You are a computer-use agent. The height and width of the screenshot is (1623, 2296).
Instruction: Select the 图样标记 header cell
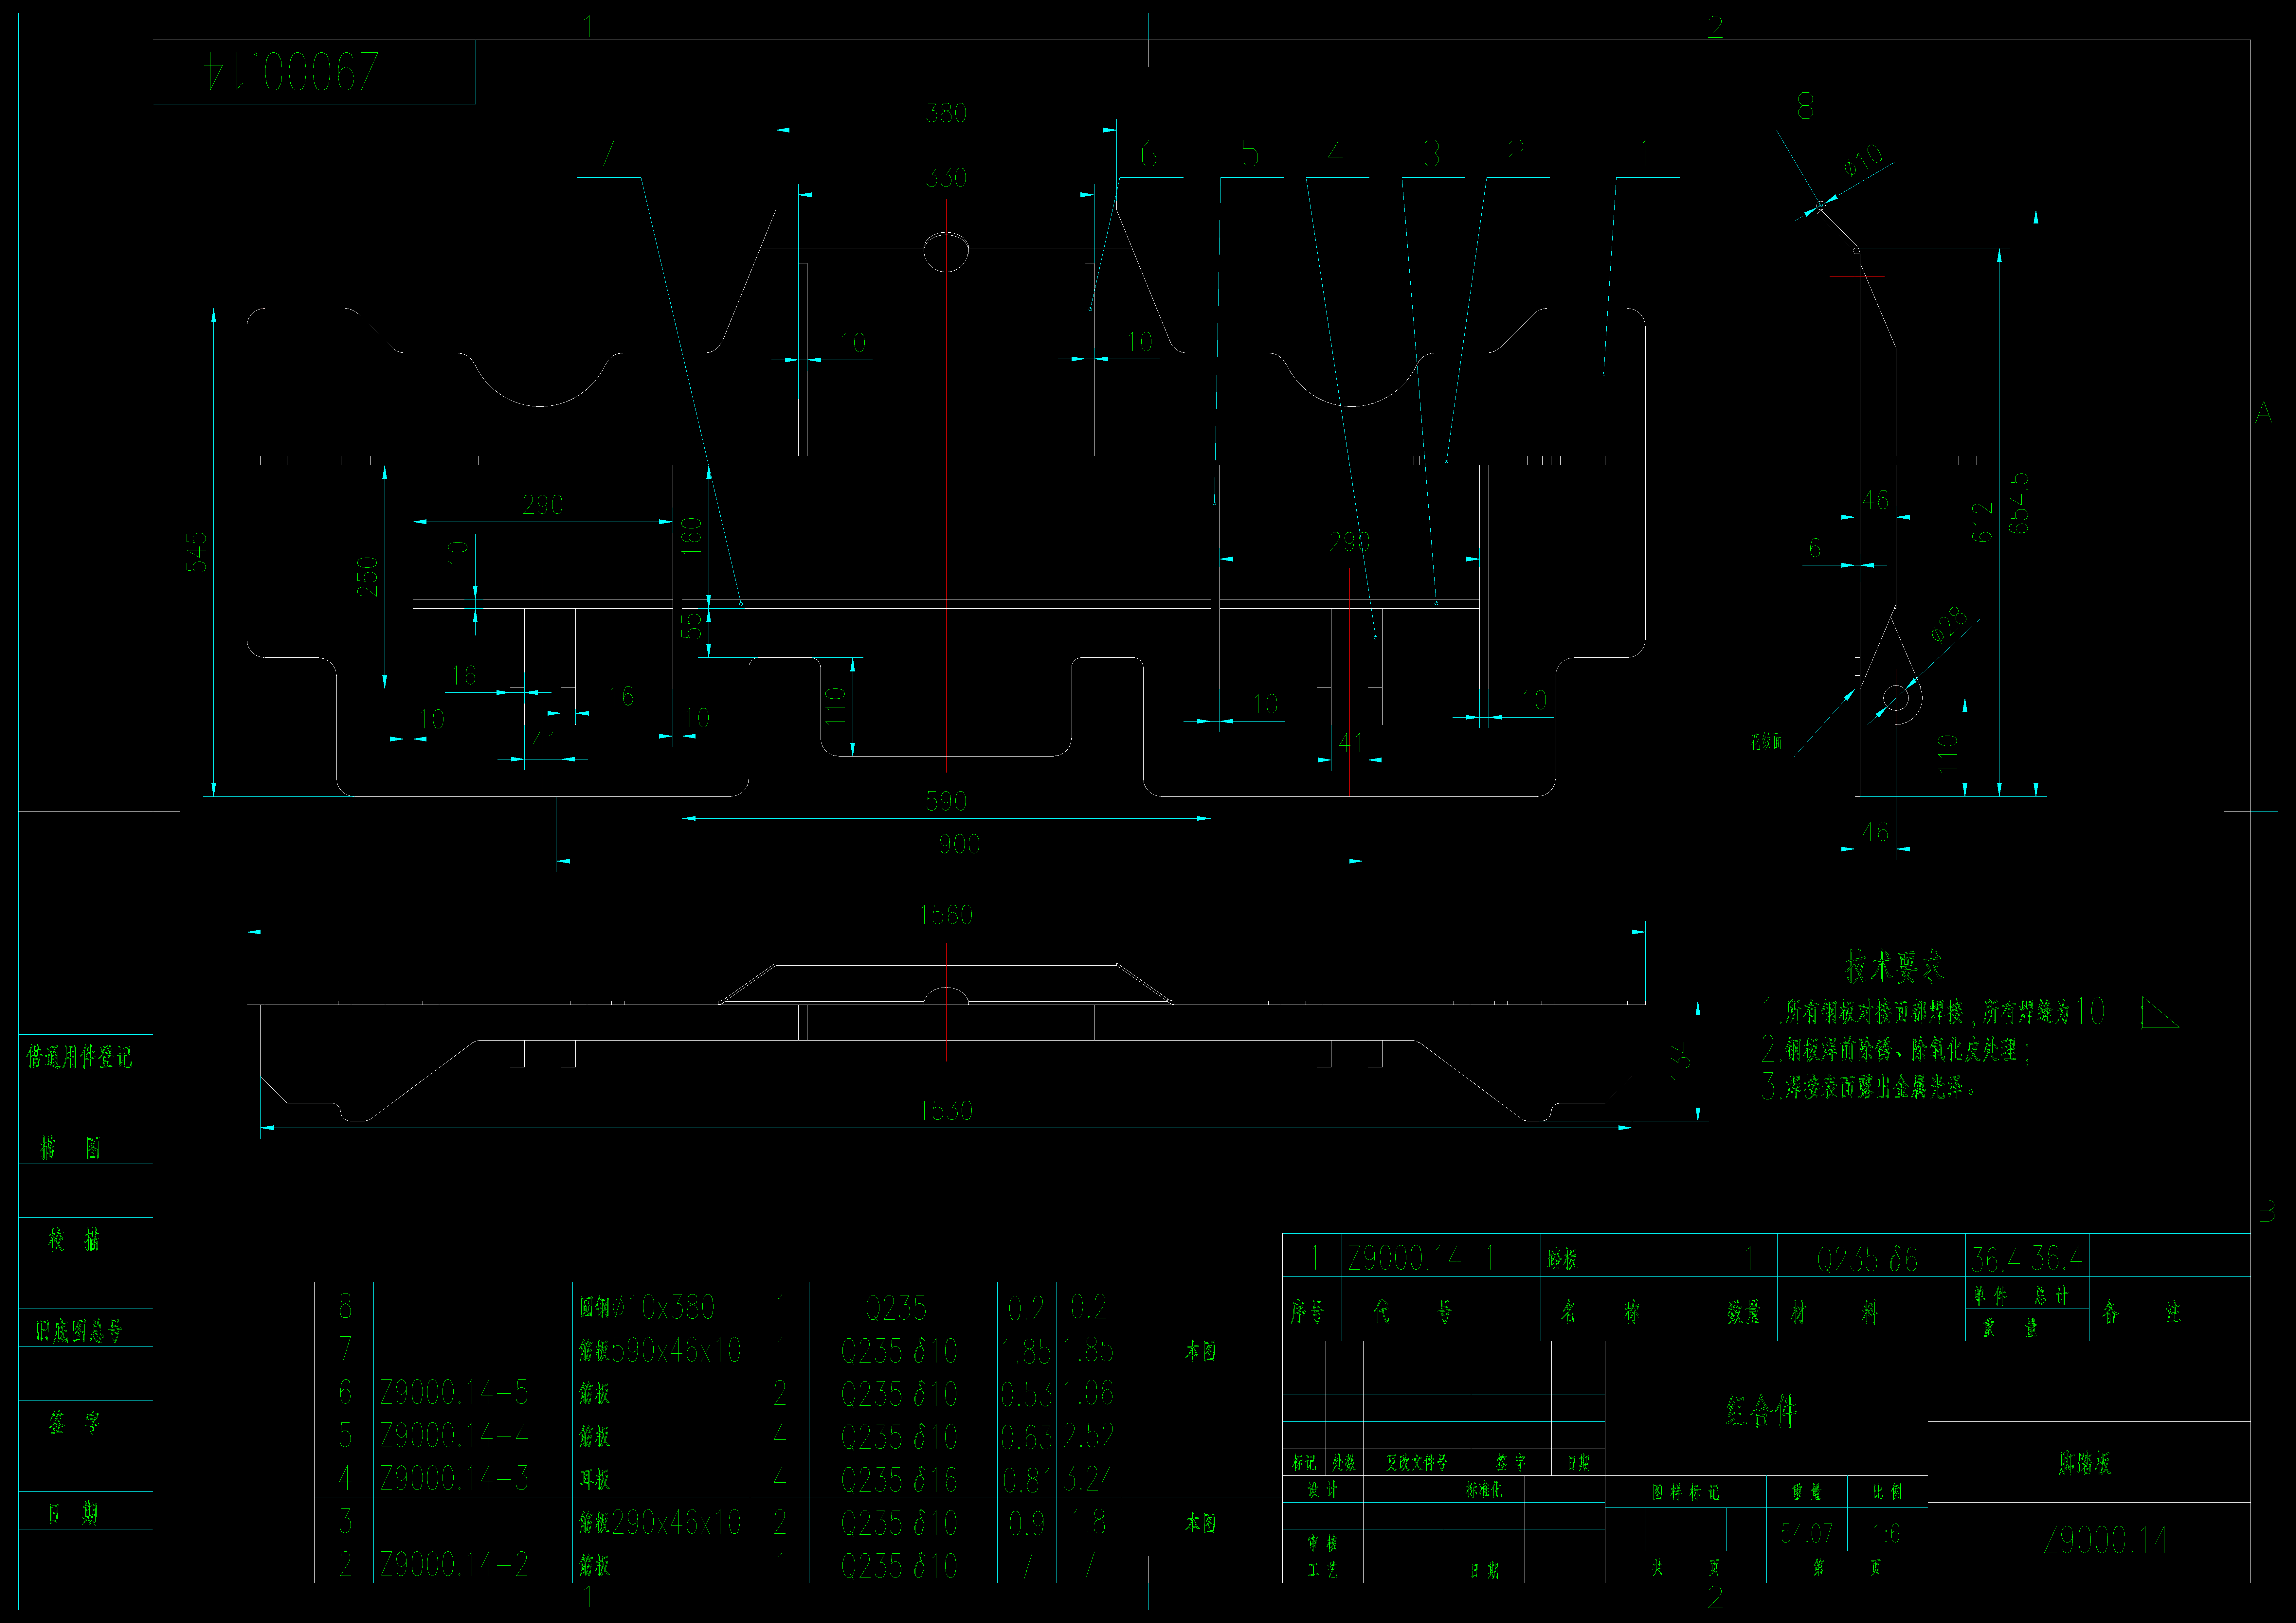pyautogui.click(x=1686, y=1492)
